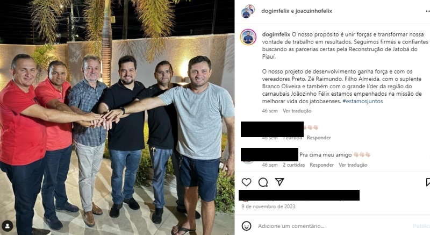
Task: Open joaozinhofelix profile link in header
Action: pos(314,11)
